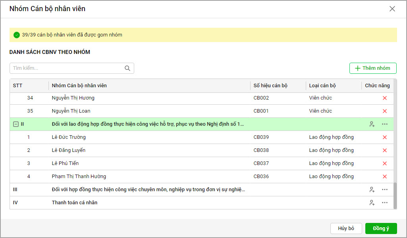Add employee to group III icon
The width and height of the screenshot is (407, 238).
point(372,190)
